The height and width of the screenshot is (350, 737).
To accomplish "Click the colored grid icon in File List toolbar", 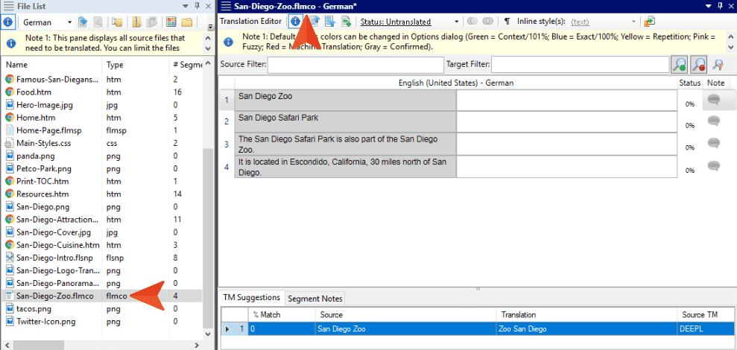I will 171,22.
